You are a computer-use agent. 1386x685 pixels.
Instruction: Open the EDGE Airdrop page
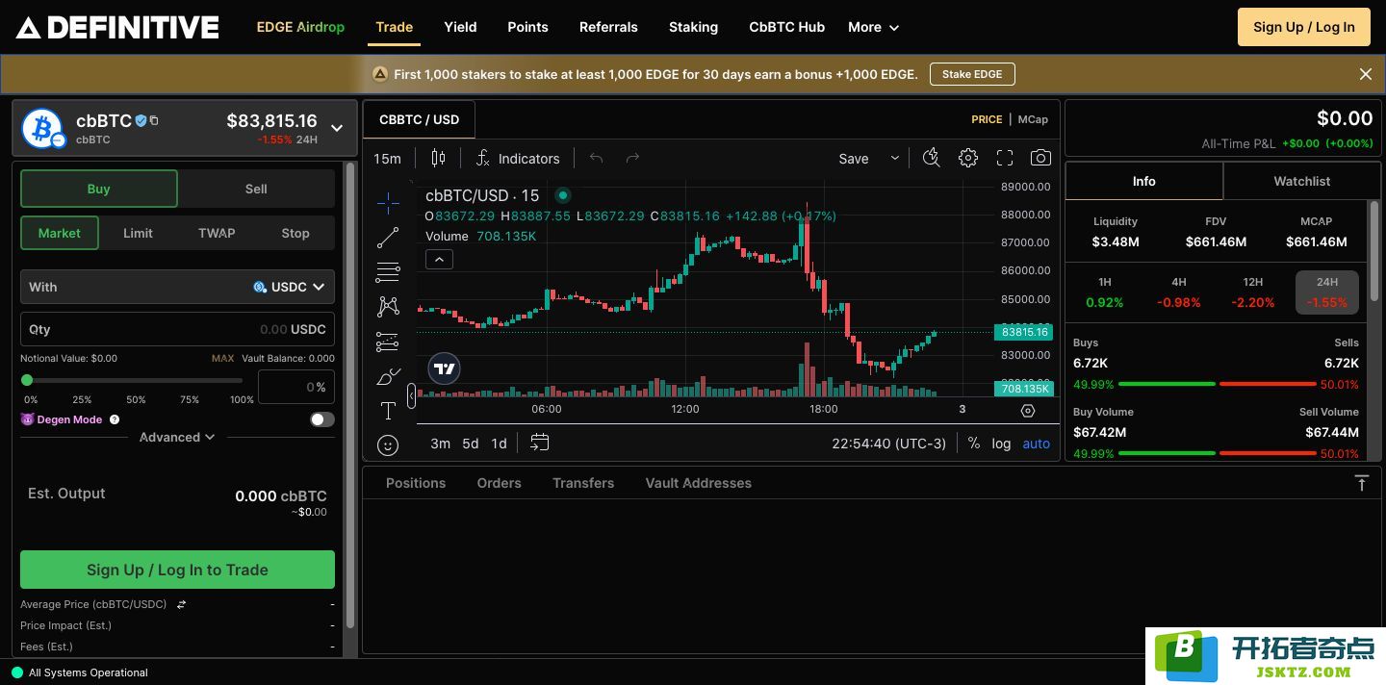[300, 27]
